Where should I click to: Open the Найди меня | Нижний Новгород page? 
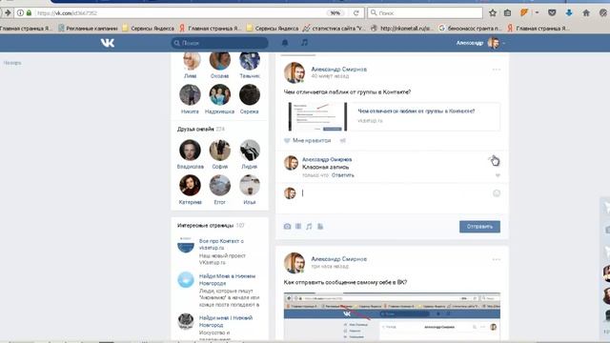226,321
